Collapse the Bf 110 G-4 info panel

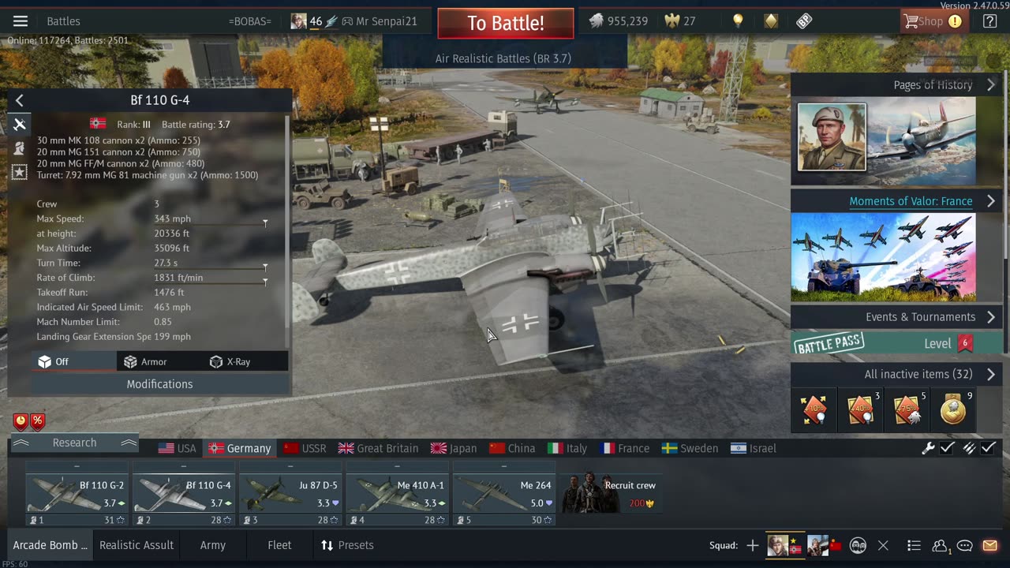20,100
